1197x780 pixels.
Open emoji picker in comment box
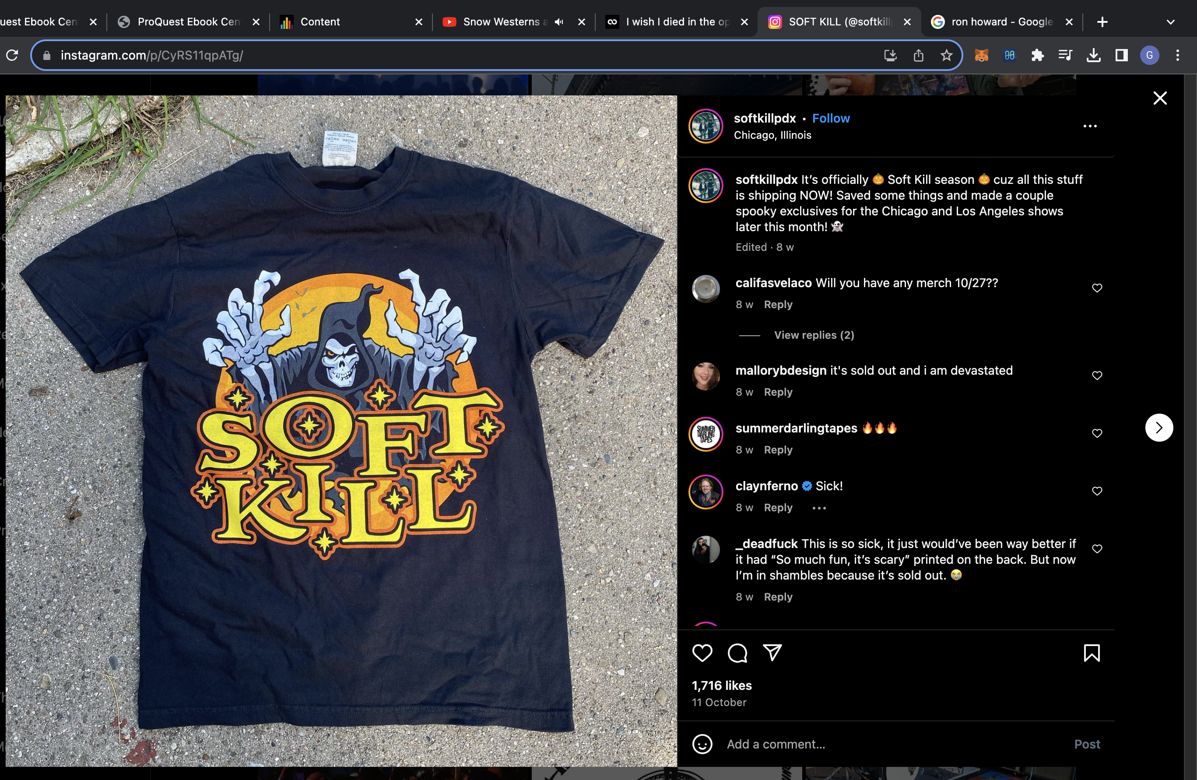(702, 744)
